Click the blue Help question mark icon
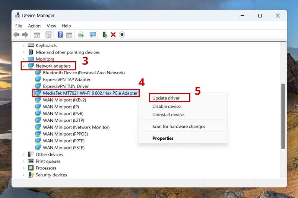Screen dimensions: 298x198 (x=60, y=35)
